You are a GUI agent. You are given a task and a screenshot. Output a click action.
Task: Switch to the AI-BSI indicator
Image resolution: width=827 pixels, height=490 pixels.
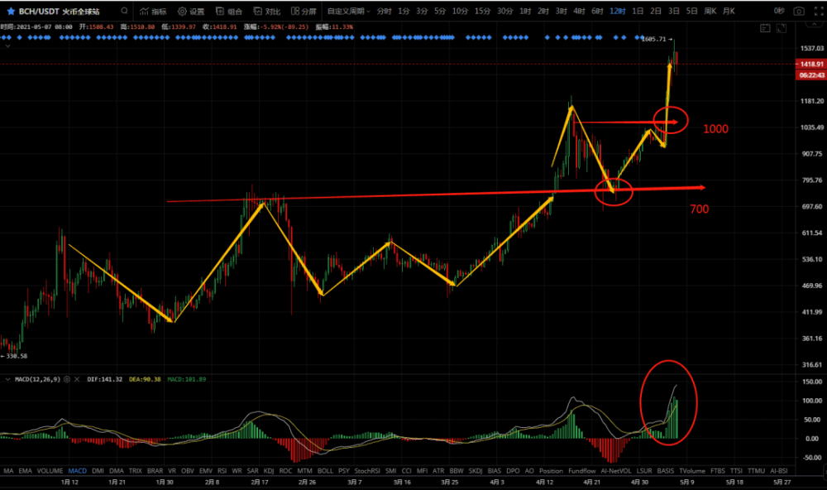778,470
